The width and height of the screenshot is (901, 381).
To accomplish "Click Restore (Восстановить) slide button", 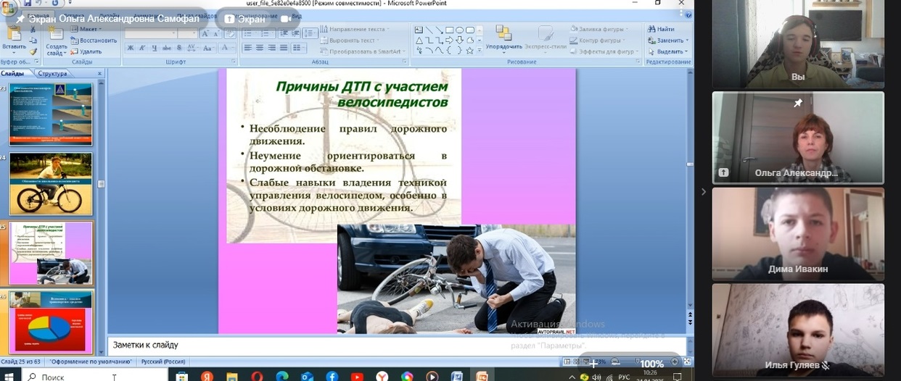I will (x=94, y=41).
